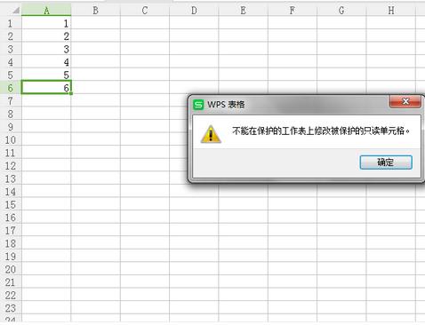This screenshot has width=425, height=325.
Task: Select column F header
Action: 292,11
